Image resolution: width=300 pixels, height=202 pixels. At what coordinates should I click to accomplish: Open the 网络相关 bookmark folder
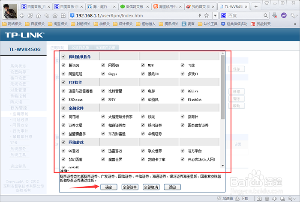(x=12, y=24)
